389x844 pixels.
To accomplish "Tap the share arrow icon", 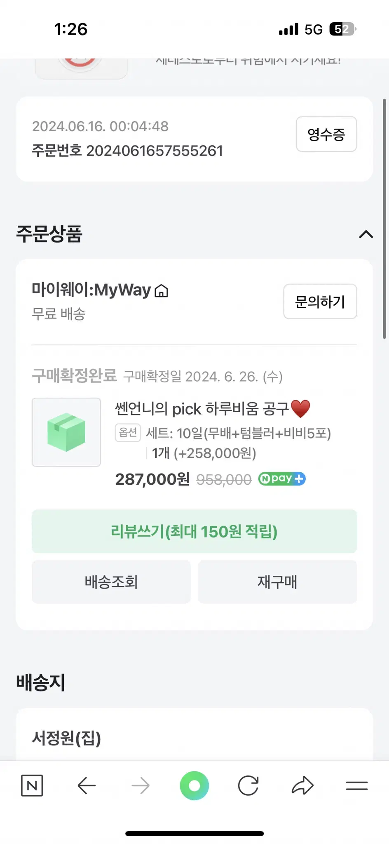I will [x=302, y=785].
